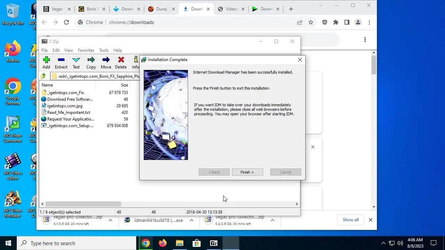Select the Google Chrome desktop shortcut
The image size is (445, 250).
tap(13, 92)
